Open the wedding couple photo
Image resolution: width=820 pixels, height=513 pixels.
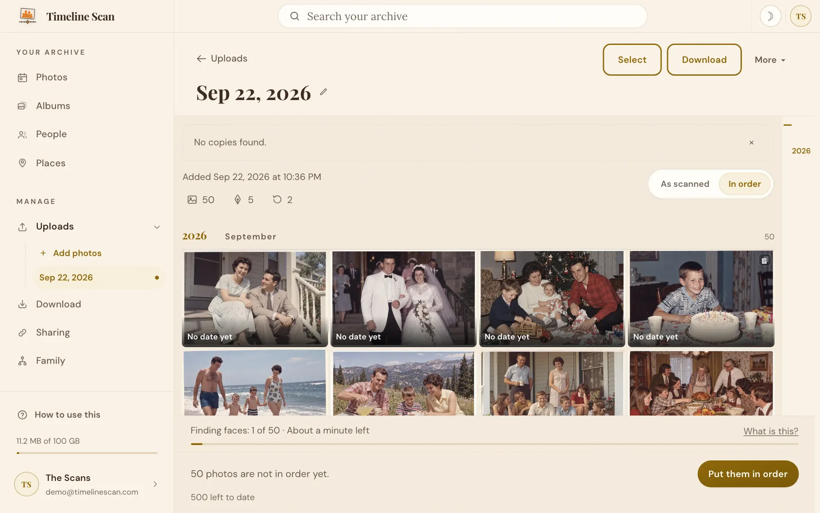point(404,298)
